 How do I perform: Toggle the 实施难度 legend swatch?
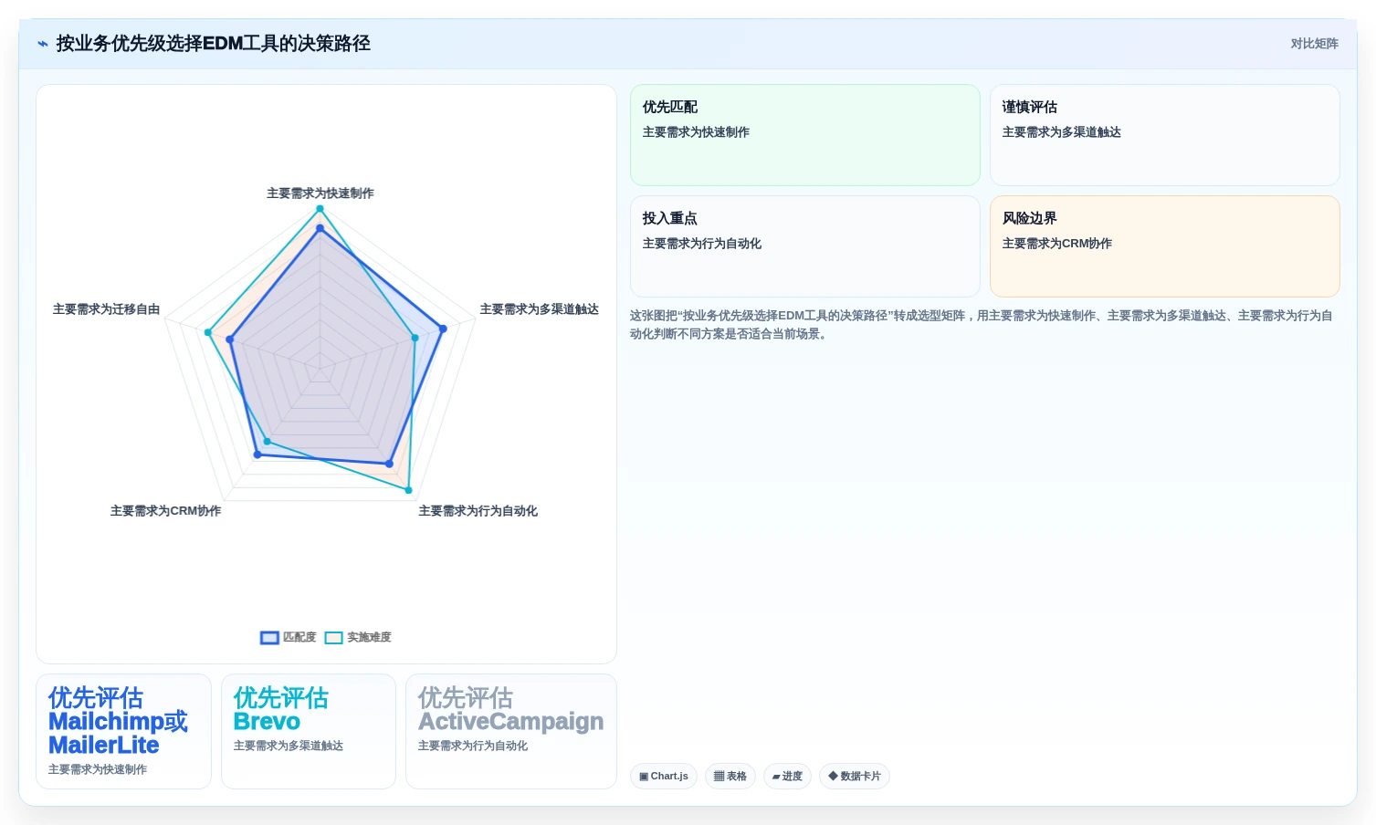[x=333, y=638]
